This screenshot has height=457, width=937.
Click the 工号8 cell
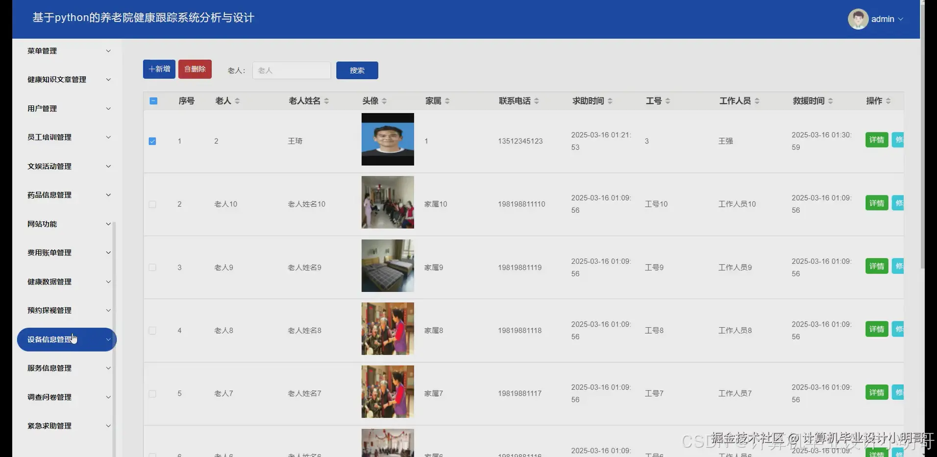pyautogui.click(x=654, y=331)
